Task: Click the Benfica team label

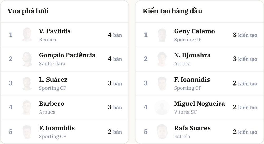Action: pyautogui.click(x=48, y=40)
